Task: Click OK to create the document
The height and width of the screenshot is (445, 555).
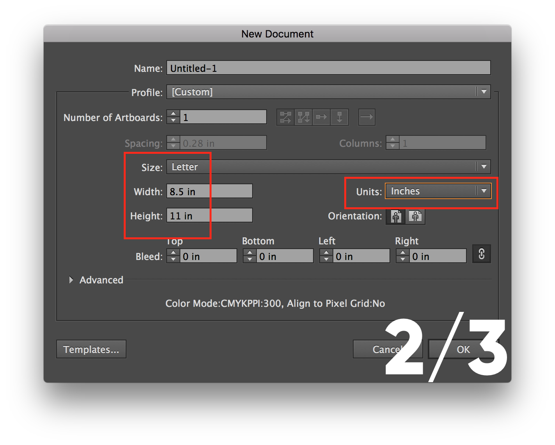Action: (x=463, y=349)
